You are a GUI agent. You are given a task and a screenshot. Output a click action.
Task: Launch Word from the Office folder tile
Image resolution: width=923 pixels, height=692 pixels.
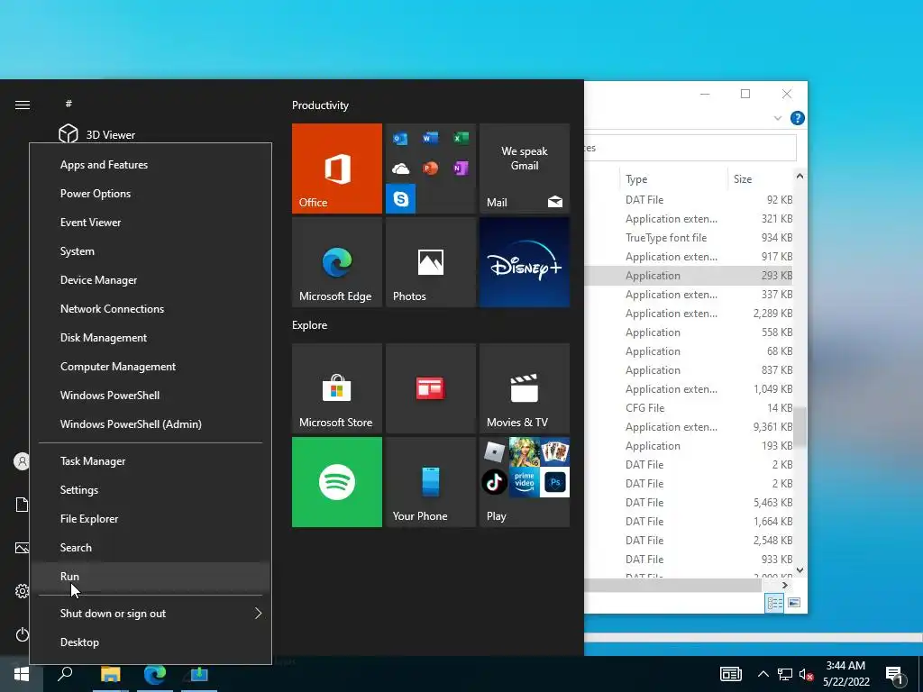pos(430,138)
